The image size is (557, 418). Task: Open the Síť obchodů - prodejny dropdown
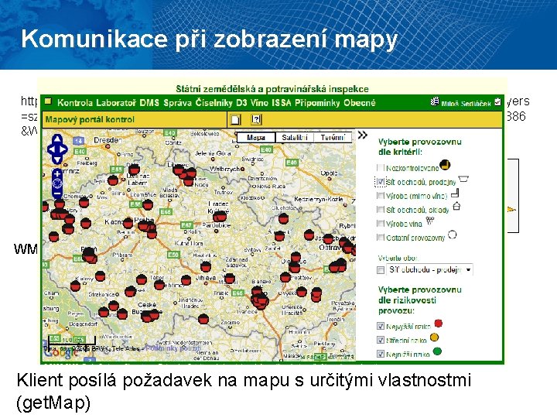click(430, 269)
